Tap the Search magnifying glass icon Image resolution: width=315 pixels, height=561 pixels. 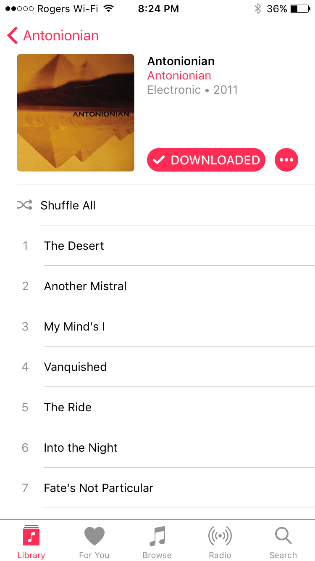pyautogui.click(x=283, y=536)
